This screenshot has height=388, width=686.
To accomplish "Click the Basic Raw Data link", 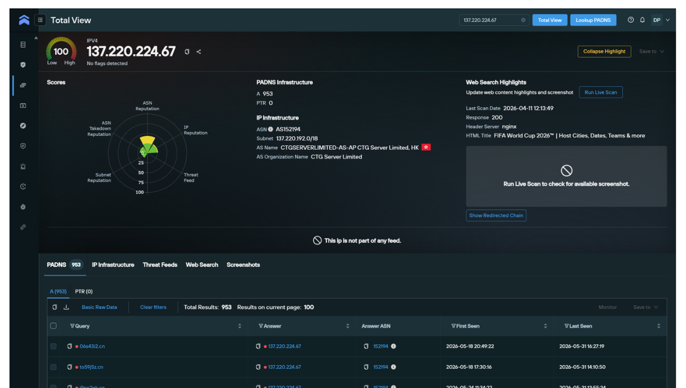I will [99, 307].
